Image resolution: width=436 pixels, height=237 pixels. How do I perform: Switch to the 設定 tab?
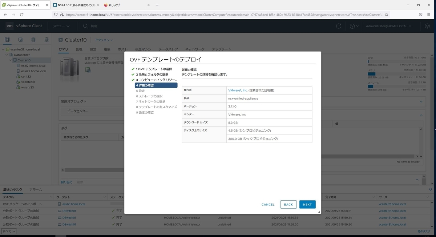coord(93,49)
